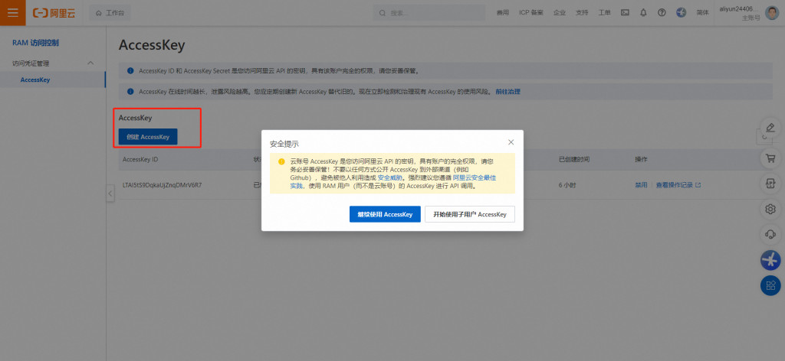The height and width of the screenshot is (361, 785).
Task: Click 禁用 for the AccessKey row
Action: click(x=641, y=185)
